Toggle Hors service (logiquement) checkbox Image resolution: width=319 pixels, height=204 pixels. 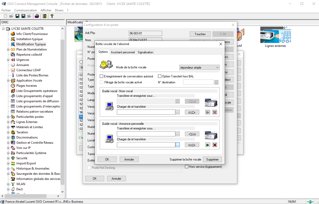coord(187,167)
